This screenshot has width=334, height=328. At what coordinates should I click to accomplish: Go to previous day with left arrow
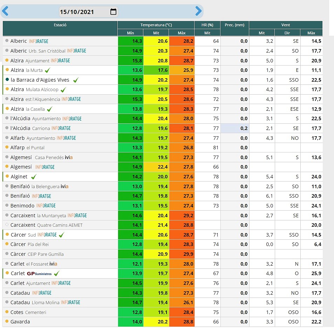click(5, 11)
